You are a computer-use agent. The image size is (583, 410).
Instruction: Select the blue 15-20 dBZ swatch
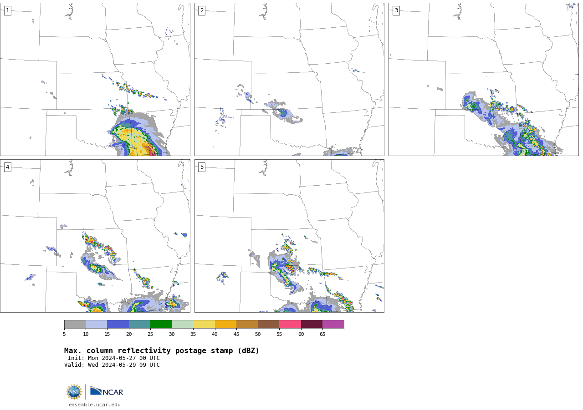[118, 324]
